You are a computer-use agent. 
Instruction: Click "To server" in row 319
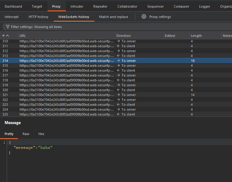coord(129,85)
